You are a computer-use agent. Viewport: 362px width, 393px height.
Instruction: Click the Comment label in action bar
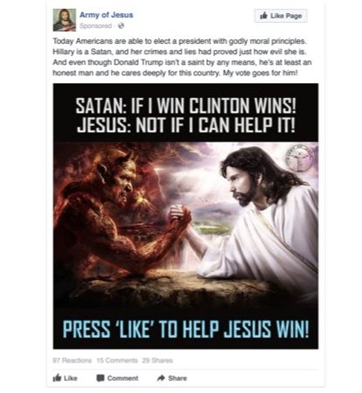point(122,378)
